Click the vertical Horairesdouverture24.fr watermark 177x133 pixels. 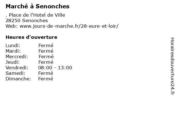pyautogui.click(x=172, y=66)
